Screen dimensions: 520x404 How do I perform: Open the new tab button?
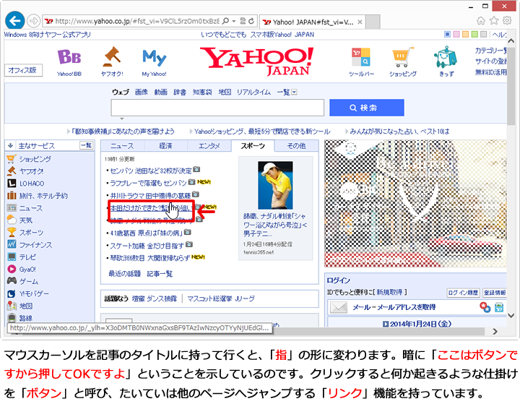[x=373, y=22]
